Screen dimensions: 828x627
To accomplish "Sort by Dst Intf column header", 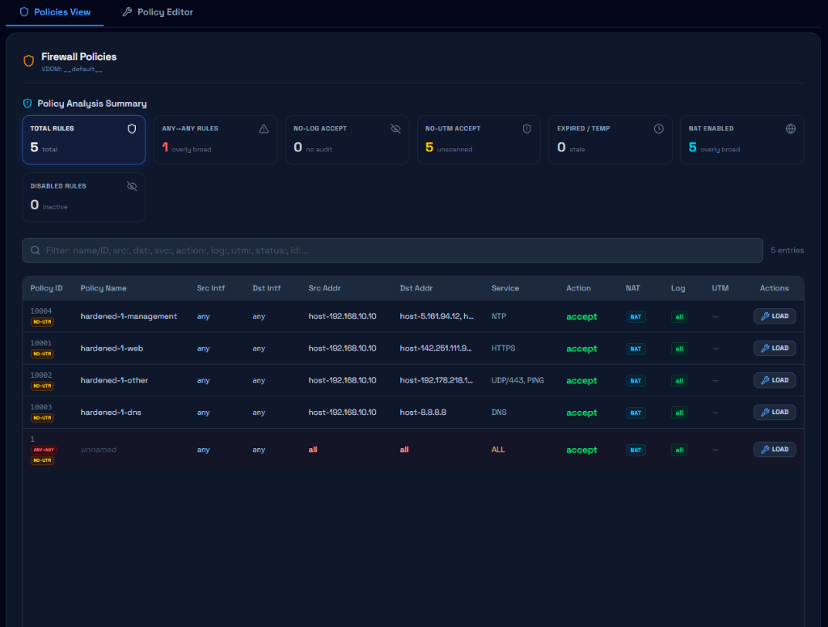I will tap(267, 288).
